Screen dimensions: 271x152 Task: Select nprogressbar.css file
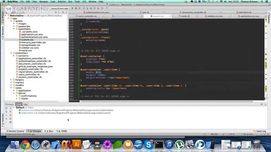(30, 45)
